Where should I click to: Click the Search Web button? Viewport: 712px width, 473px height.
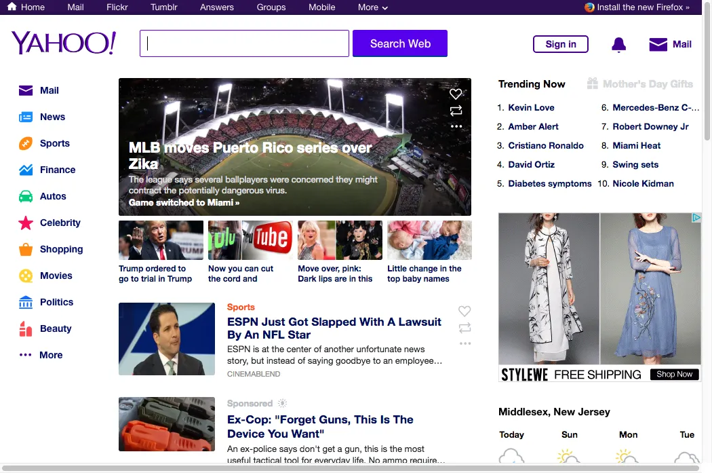400,43
